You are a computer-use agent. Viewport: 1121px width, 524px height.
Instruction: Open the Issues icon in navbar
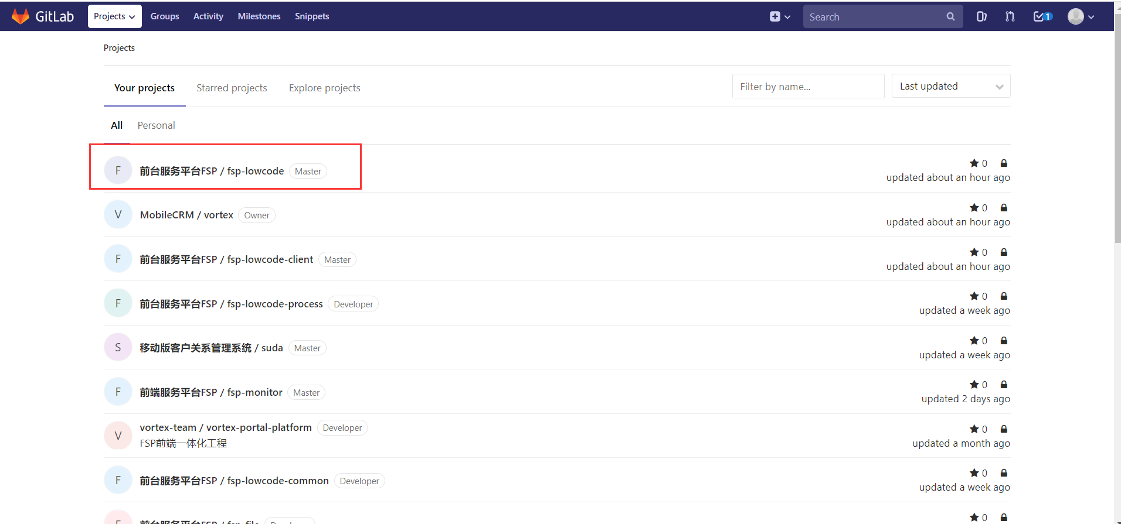pyautogui.click(x=981, y=16)
